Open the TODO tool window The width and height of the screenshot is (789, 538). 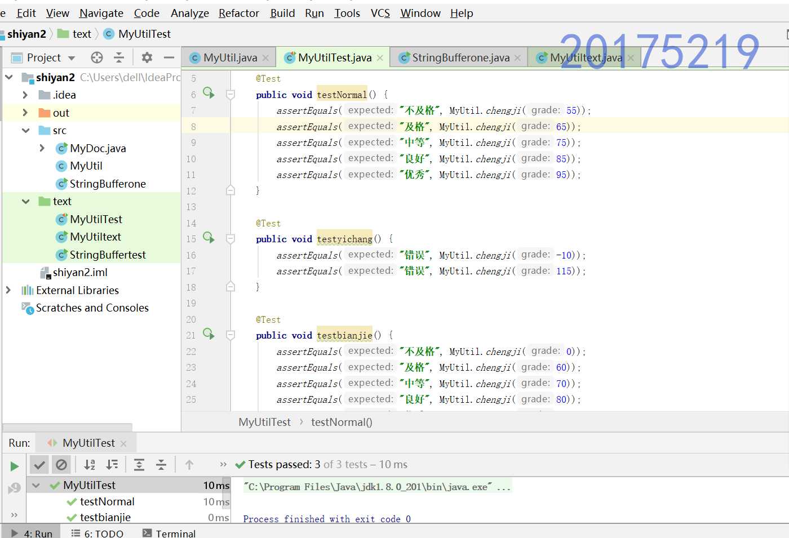(x=97, y=533)
